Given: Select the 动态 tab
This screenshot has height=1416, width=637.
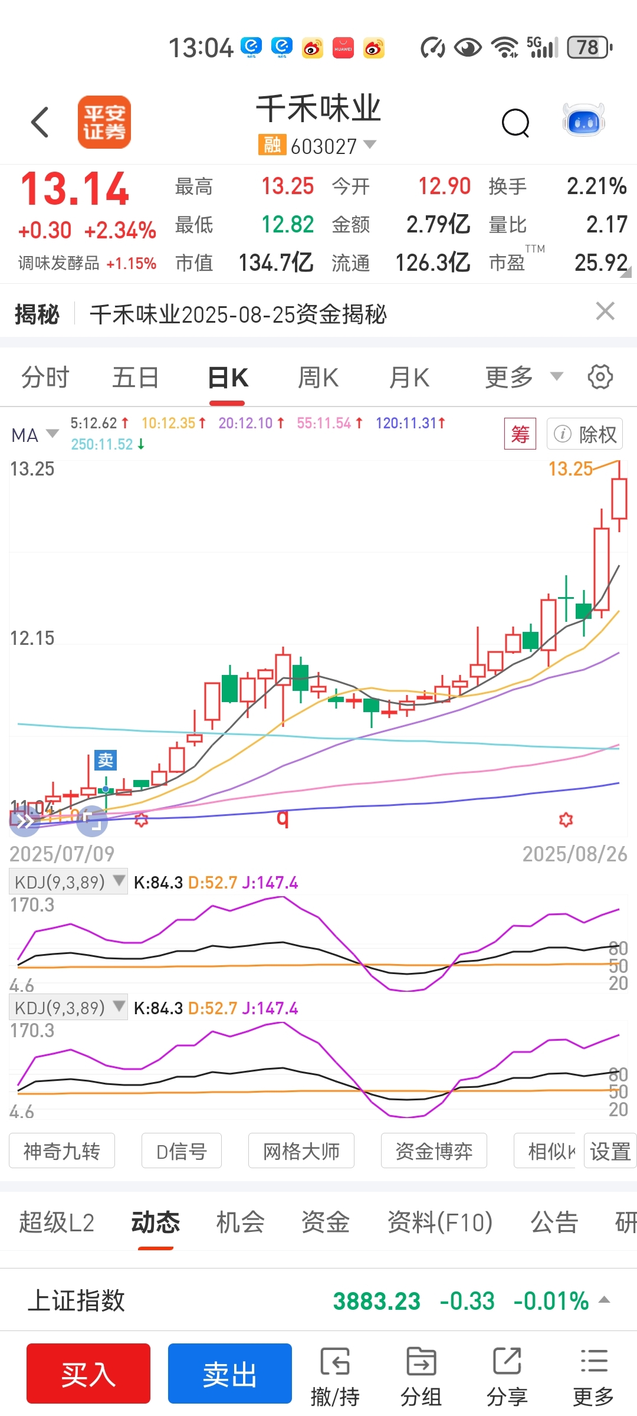Looking at the screenshot, I should tap(156, 1222).
